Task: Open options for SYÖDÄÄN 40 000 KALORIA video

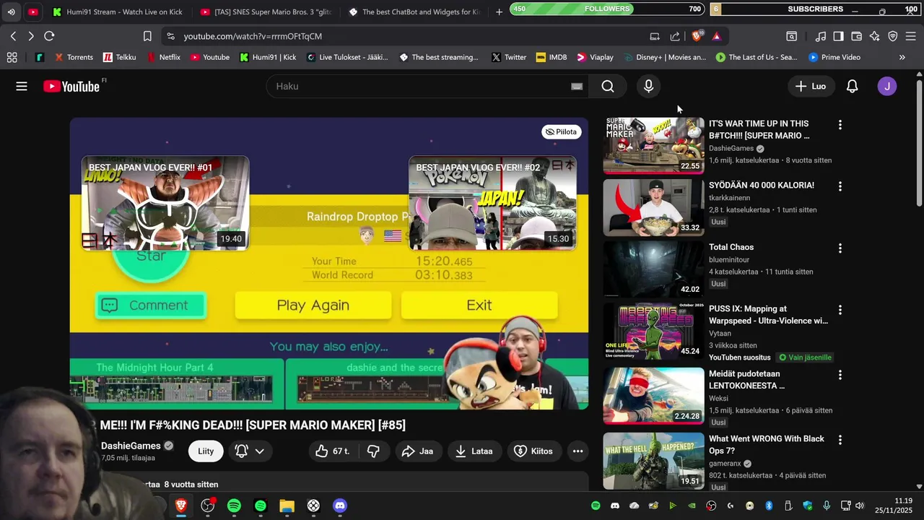Action: [x=840, y=186]
